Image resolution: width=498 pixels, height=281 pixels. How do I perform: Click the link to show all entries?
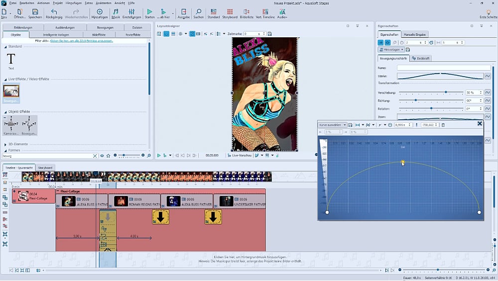(x=81, y=41)
